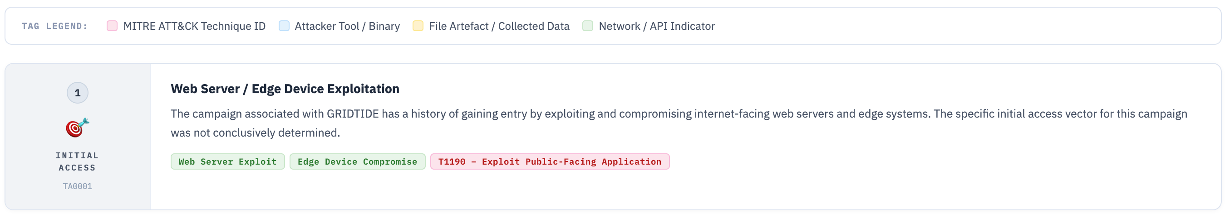The width and height of the screenshot is (1230, 218).
Task: Click the INITIAL ACCESS phase label
Action: 77,161
